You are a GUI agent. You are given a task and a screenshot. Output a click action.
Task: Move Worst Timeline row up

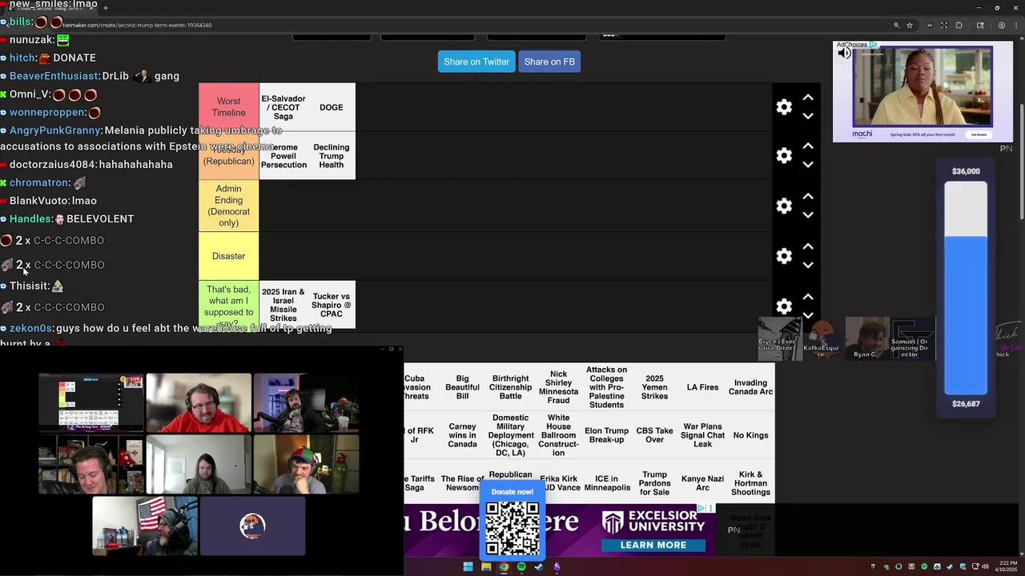(x=808, y=98)
